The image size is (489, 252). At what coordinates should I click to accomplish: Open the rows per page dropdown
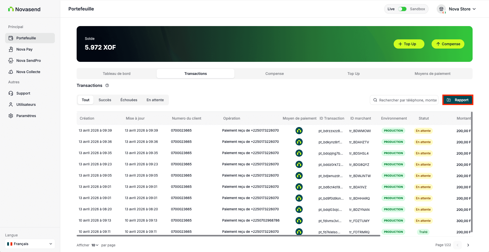(95, 245)
